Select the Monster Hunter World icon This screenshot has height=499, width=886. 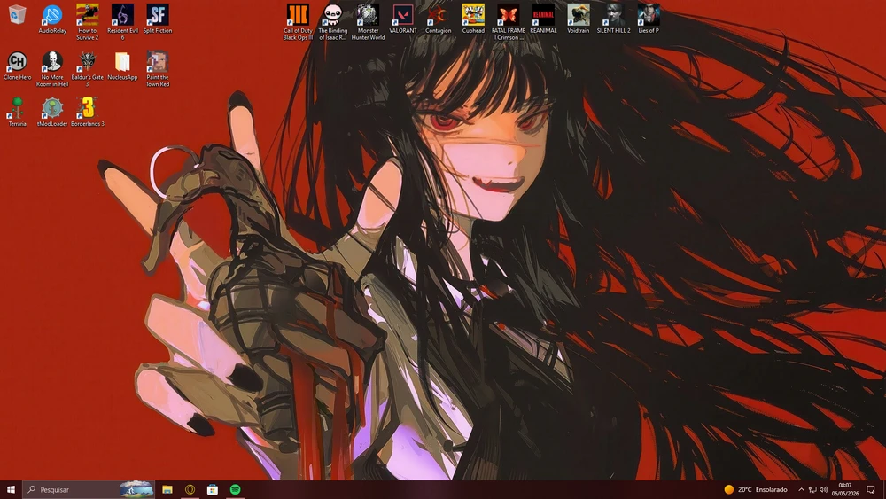pyautogui.click(x=368, y=22)
